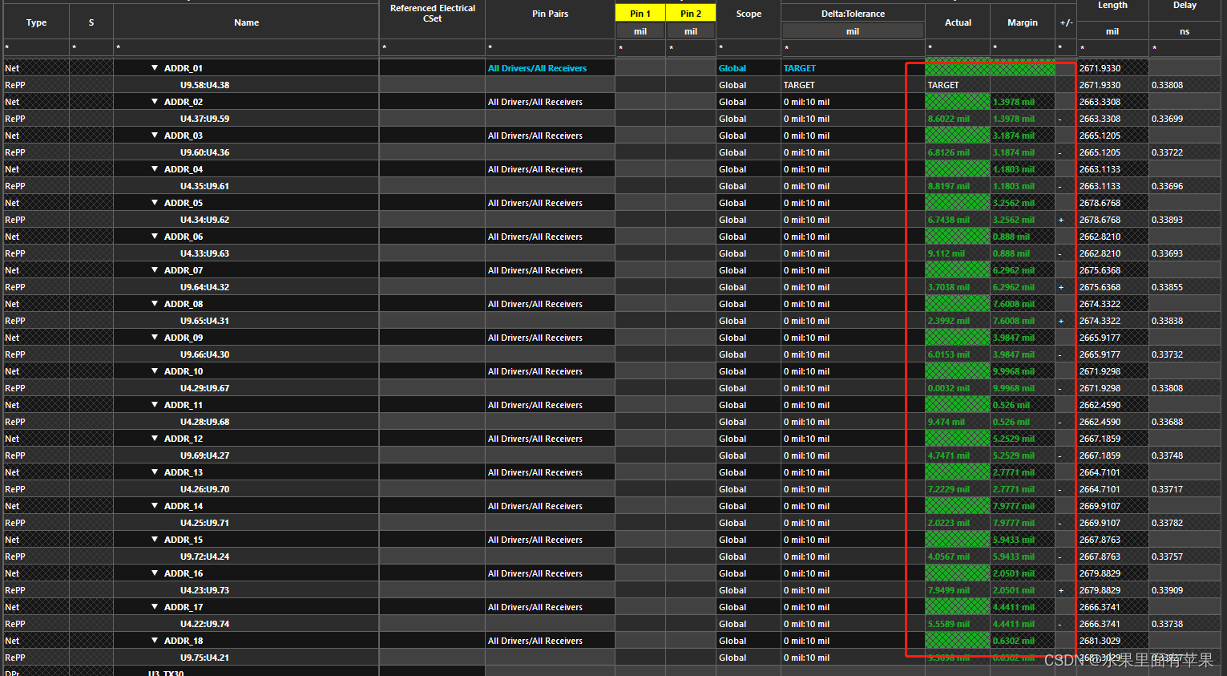Click Length cell 2671.9330 for ADDR_01

pos(1100,68)
